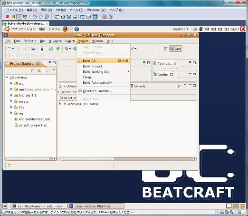Select Build All in Project menu
This screenshot has width=248, height=216.
pyautogui.click(x=103, y=61)
